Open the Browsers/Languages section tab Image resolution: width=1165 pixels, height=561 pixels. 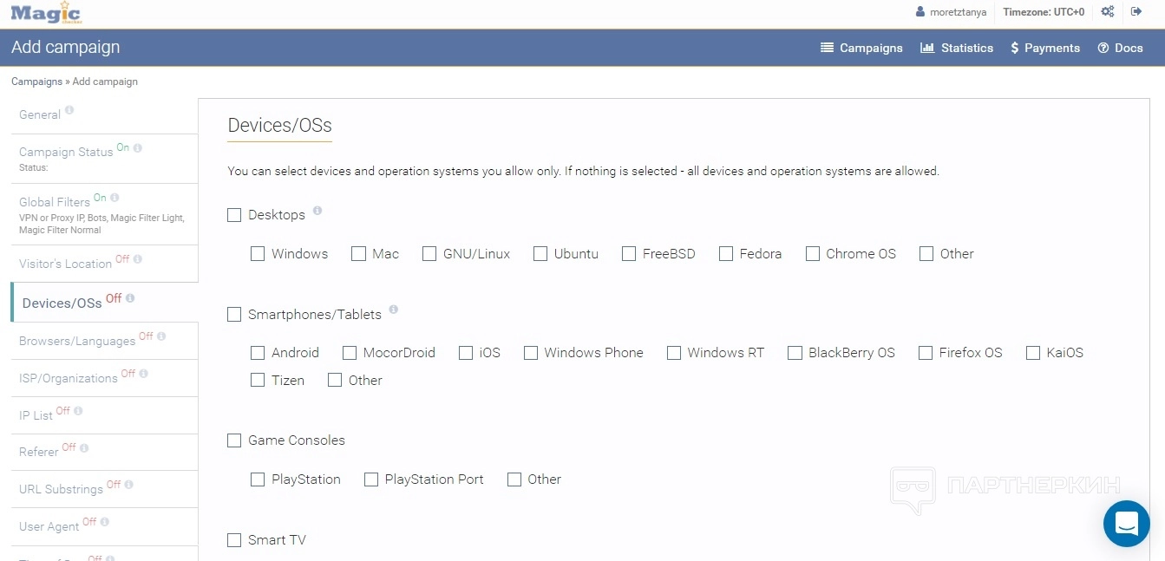coord(77,341)
